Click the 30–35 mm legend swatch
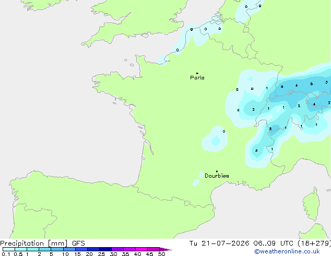The image size is (331, 256). click(x=117, y=249)
